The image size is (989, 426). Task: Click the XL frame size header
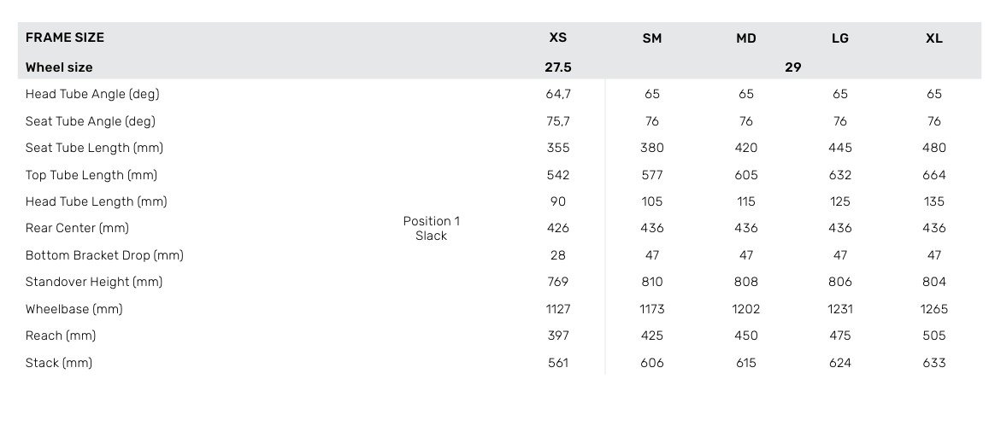click(x=934, y=38)
